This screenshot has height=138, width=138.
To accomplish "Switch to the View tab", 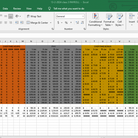I will [x=29, y=9].
